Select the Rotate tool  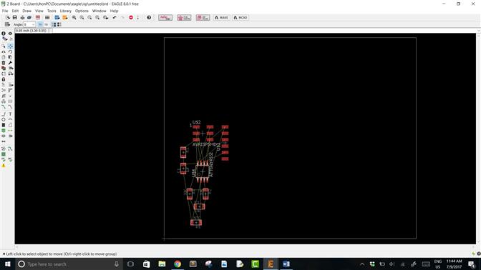point(10,51)
